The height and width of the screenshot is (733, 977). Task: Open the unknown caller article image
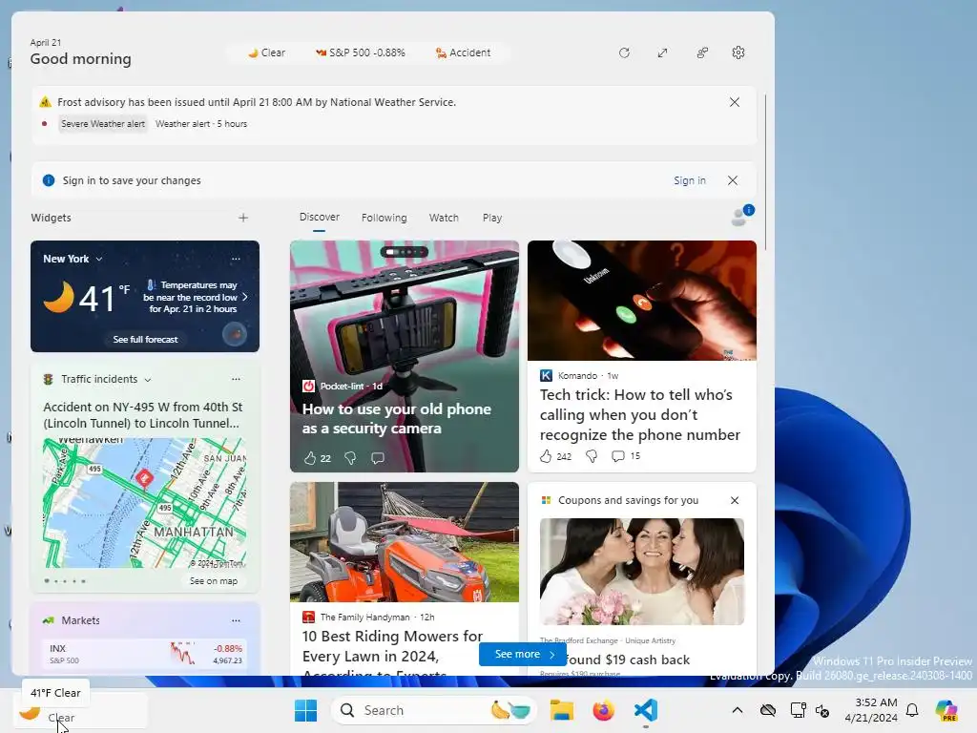642,301
